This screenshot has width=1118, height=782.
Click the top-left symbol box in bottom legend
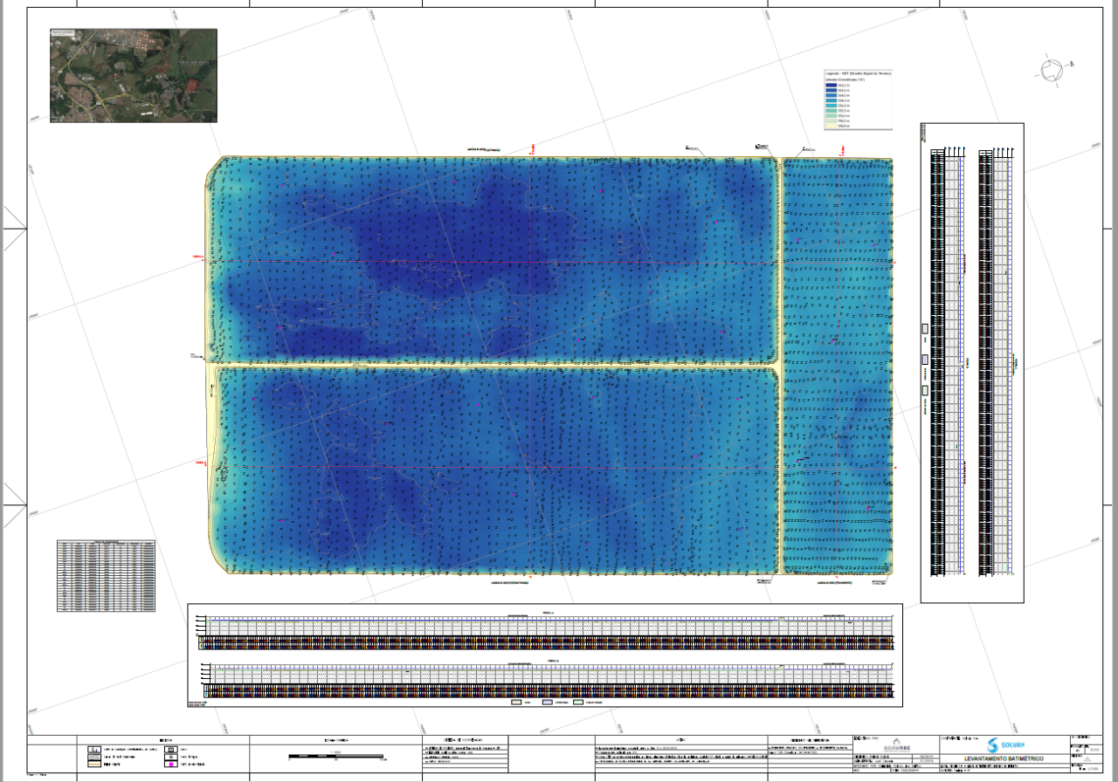pyautogui.click(x=93, y=749)
